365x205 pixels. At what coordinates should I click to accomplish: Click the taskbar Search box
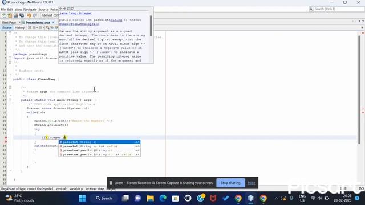(x=104, y=198)
